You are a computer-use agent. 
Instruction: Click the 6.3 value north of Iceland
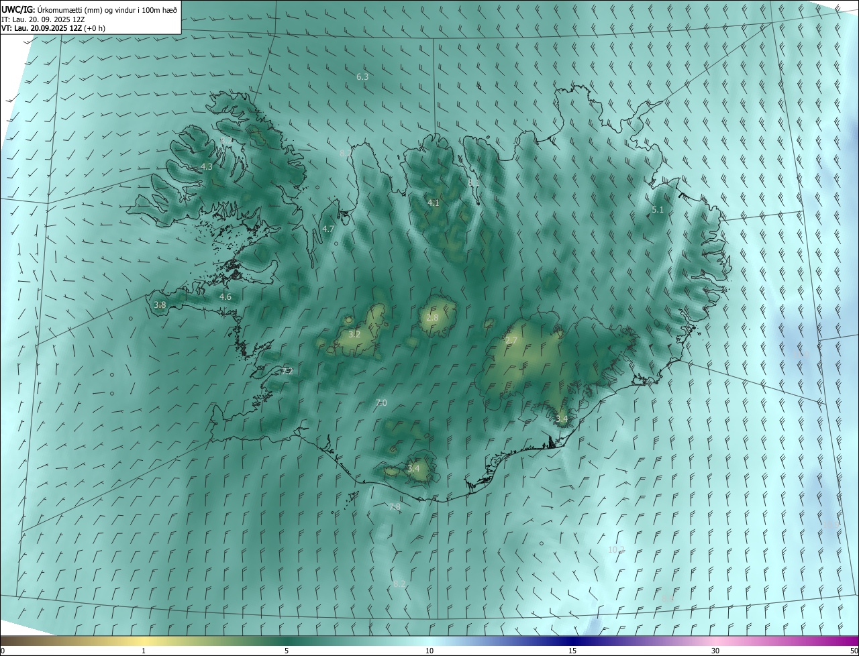click(362, 77)
